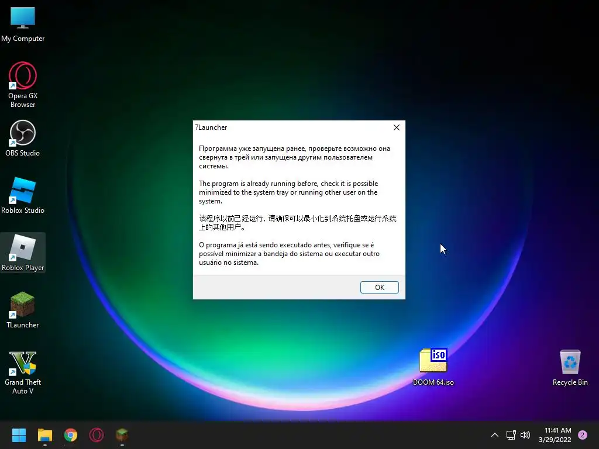
Task: Click the English already-running message text
Action: coord(289,192)
